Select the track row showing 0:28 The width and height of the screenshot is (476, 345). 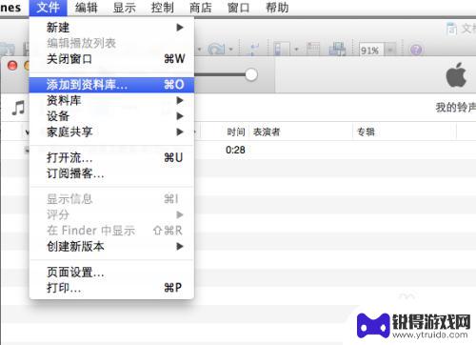238,150
